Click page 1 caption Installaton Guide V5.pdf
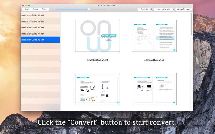Viewport: 215px width, 134px height. [97, 60]
